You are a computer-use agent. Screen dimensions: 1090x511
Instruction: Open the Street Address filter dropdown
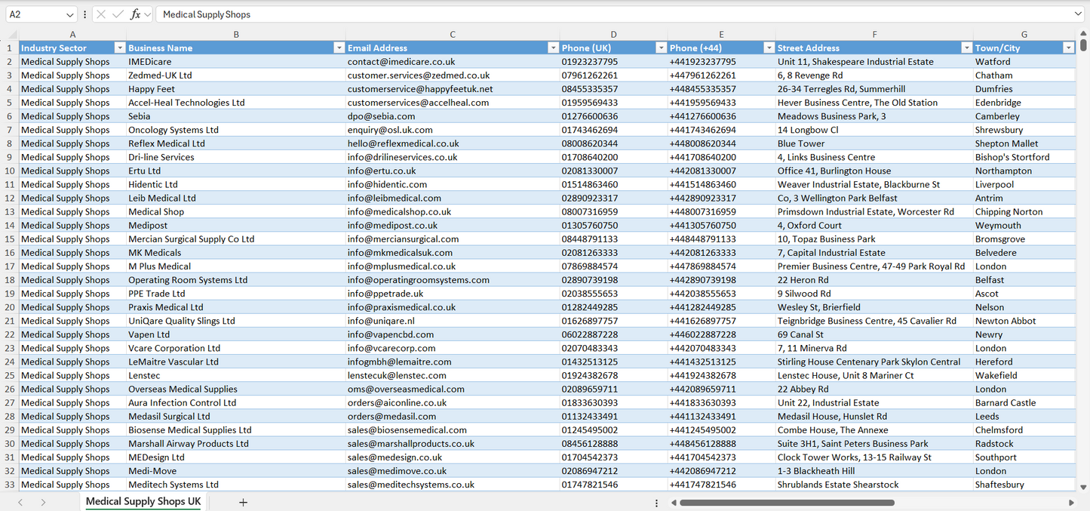pos(966,48)
